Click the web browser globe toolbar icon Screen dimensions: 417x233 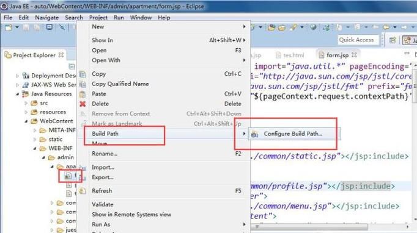(x=313, y=27)
